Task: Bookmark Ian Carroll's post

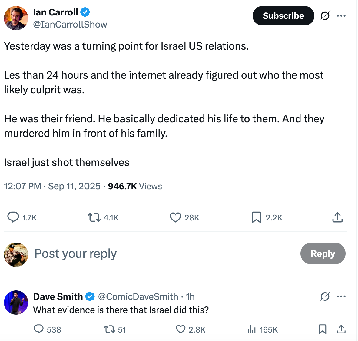Action: point(256,217)
